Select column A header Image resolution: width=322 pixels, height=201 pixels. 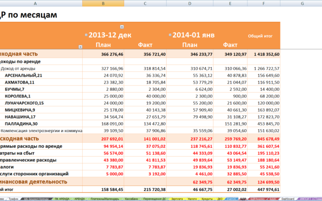click(35, 3)
